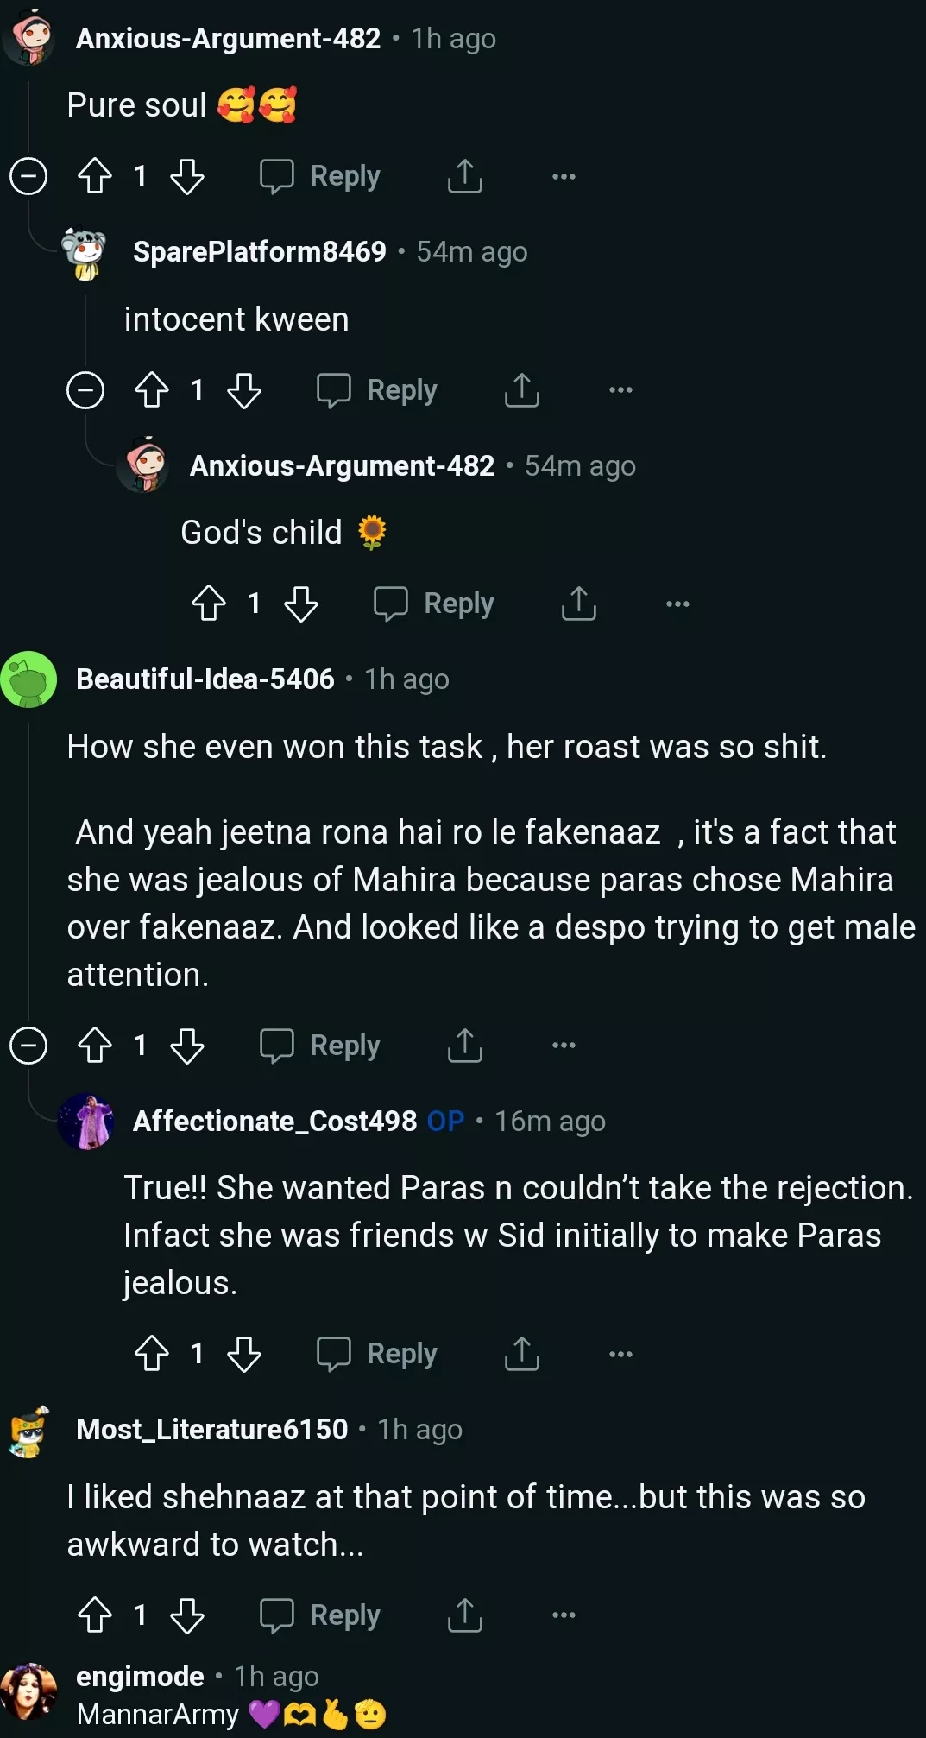The width and height of the screenshot is (926, 1738).
Task: Upvote Beautiful-Idea-5406's comment about the roast
Action: pyautogui.click(x=95, y=1045)
